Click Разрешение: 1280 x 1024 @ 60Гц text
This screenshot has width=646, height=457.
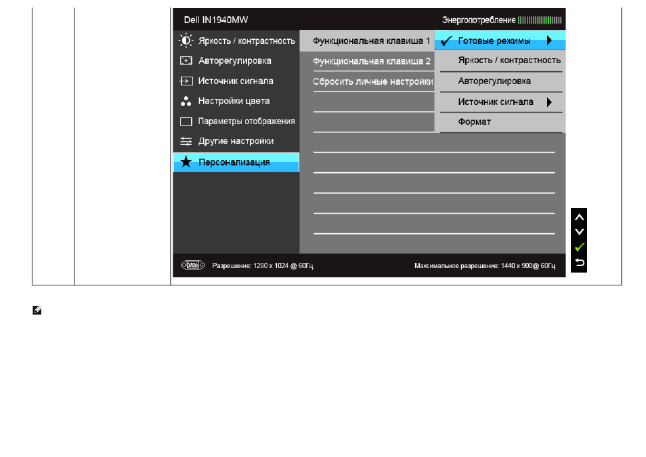point(263,266)
